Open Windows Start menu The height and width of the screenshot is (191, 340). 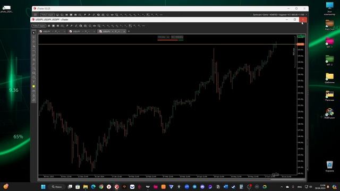(x=43, y=187)
